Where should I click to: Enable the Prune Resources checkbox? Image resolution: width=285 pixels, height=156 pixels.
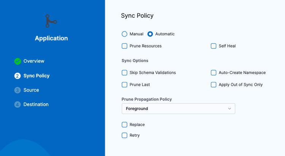125,46
